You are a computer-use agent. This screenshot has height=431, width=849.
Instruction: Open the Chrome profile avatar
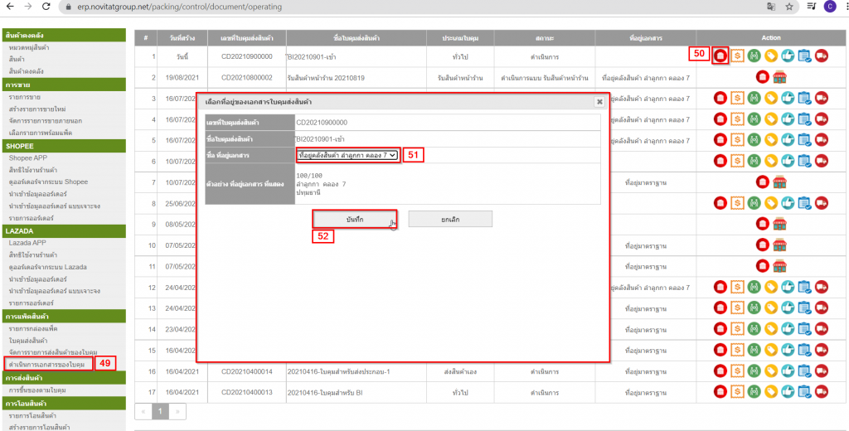[829, 7]
